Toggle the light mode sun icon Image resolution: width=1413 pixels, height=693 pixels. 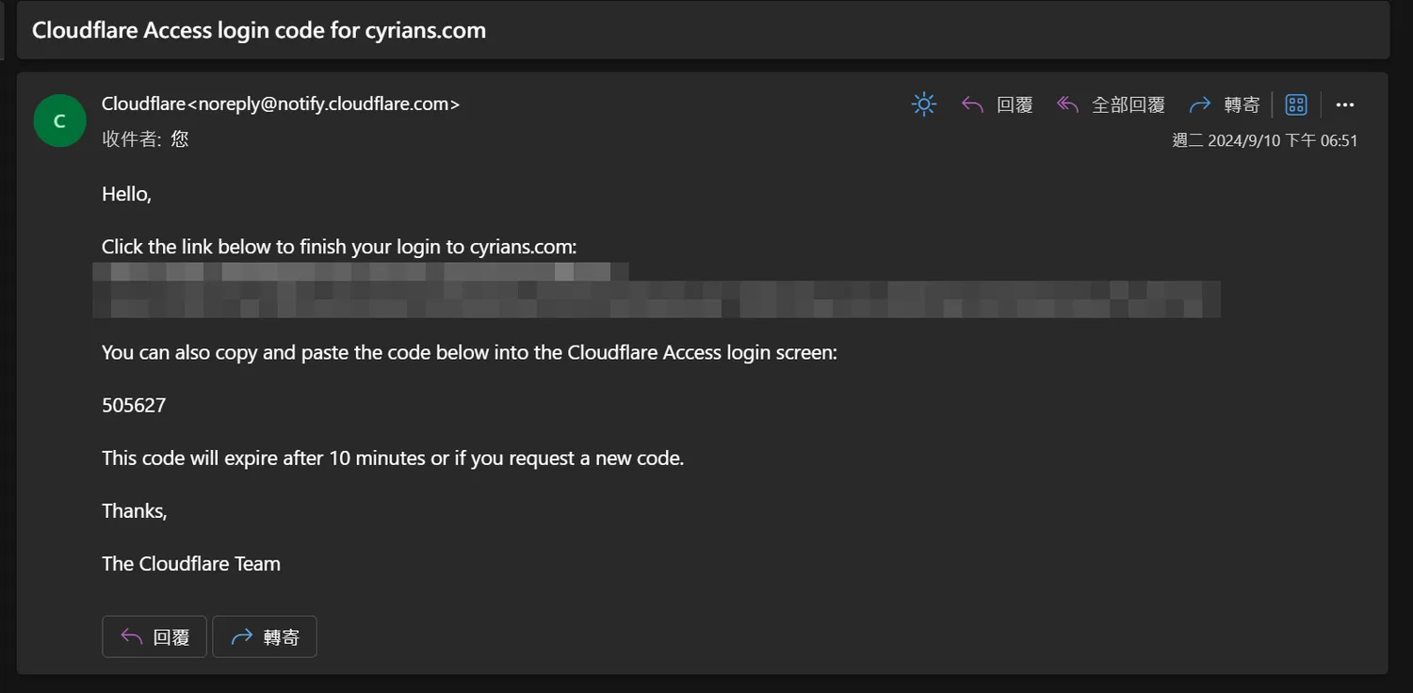924,105
